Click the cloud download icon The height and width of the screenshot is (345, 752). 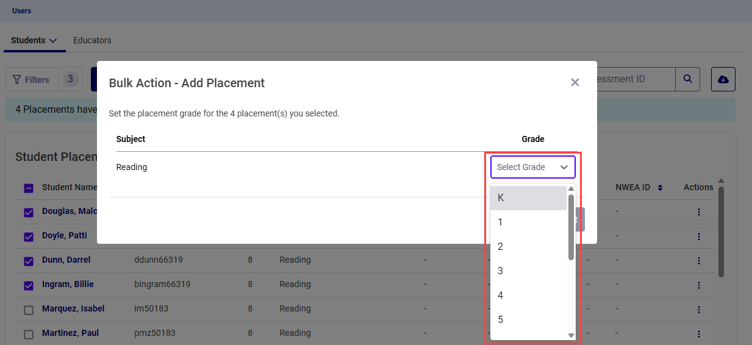tap(723, 79)
